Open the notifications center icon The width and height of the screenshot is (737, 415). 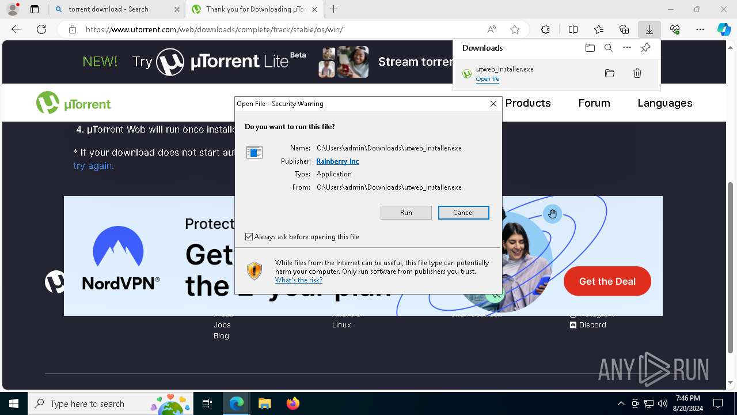pyautogui.click(x=718, y=403)
